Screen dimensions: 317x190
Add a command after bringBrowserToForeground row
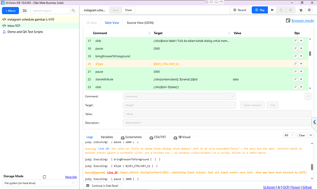pos(301,56)
